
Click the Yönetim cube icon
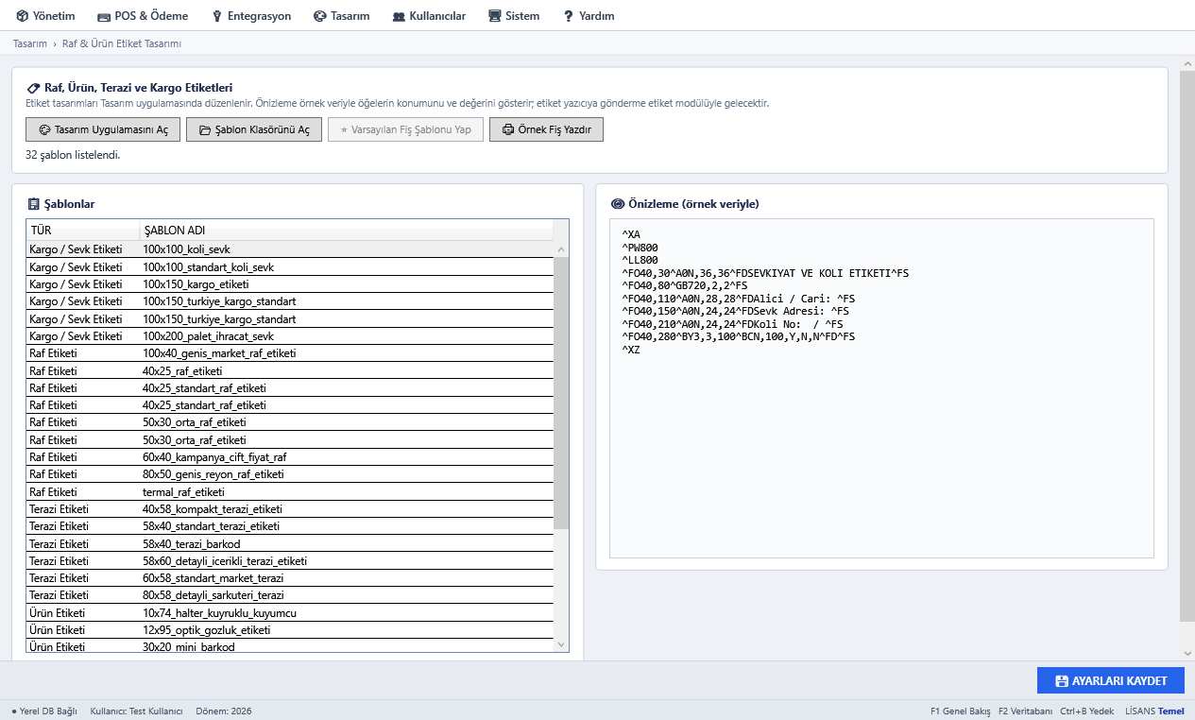(22, 16)
